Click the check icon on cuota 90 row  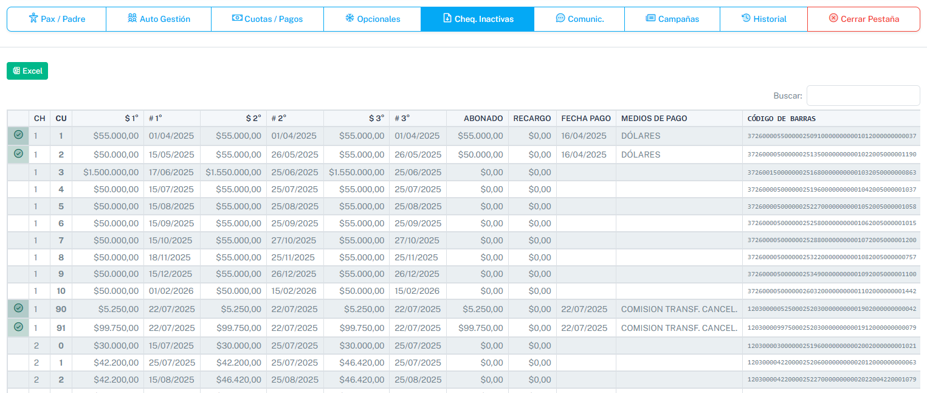coord(18,308)
